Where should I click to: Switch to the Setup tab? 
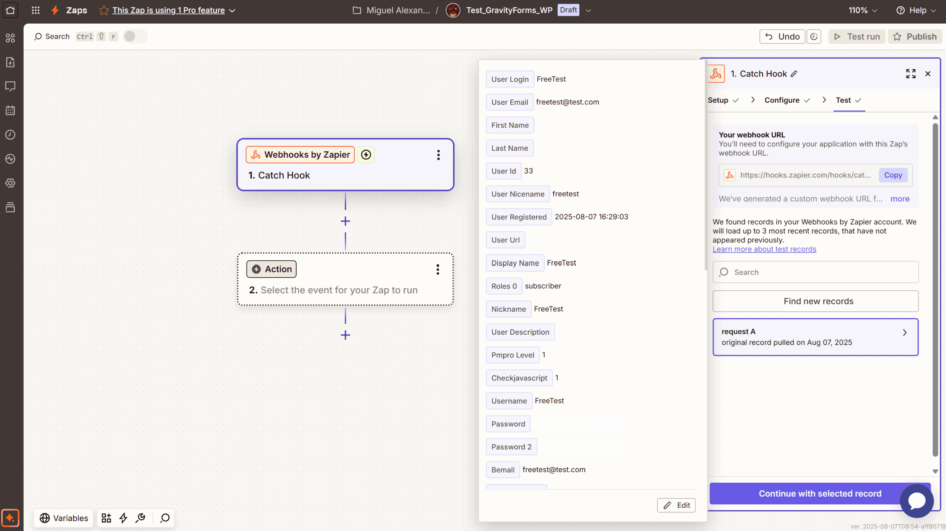pos(723,100)
